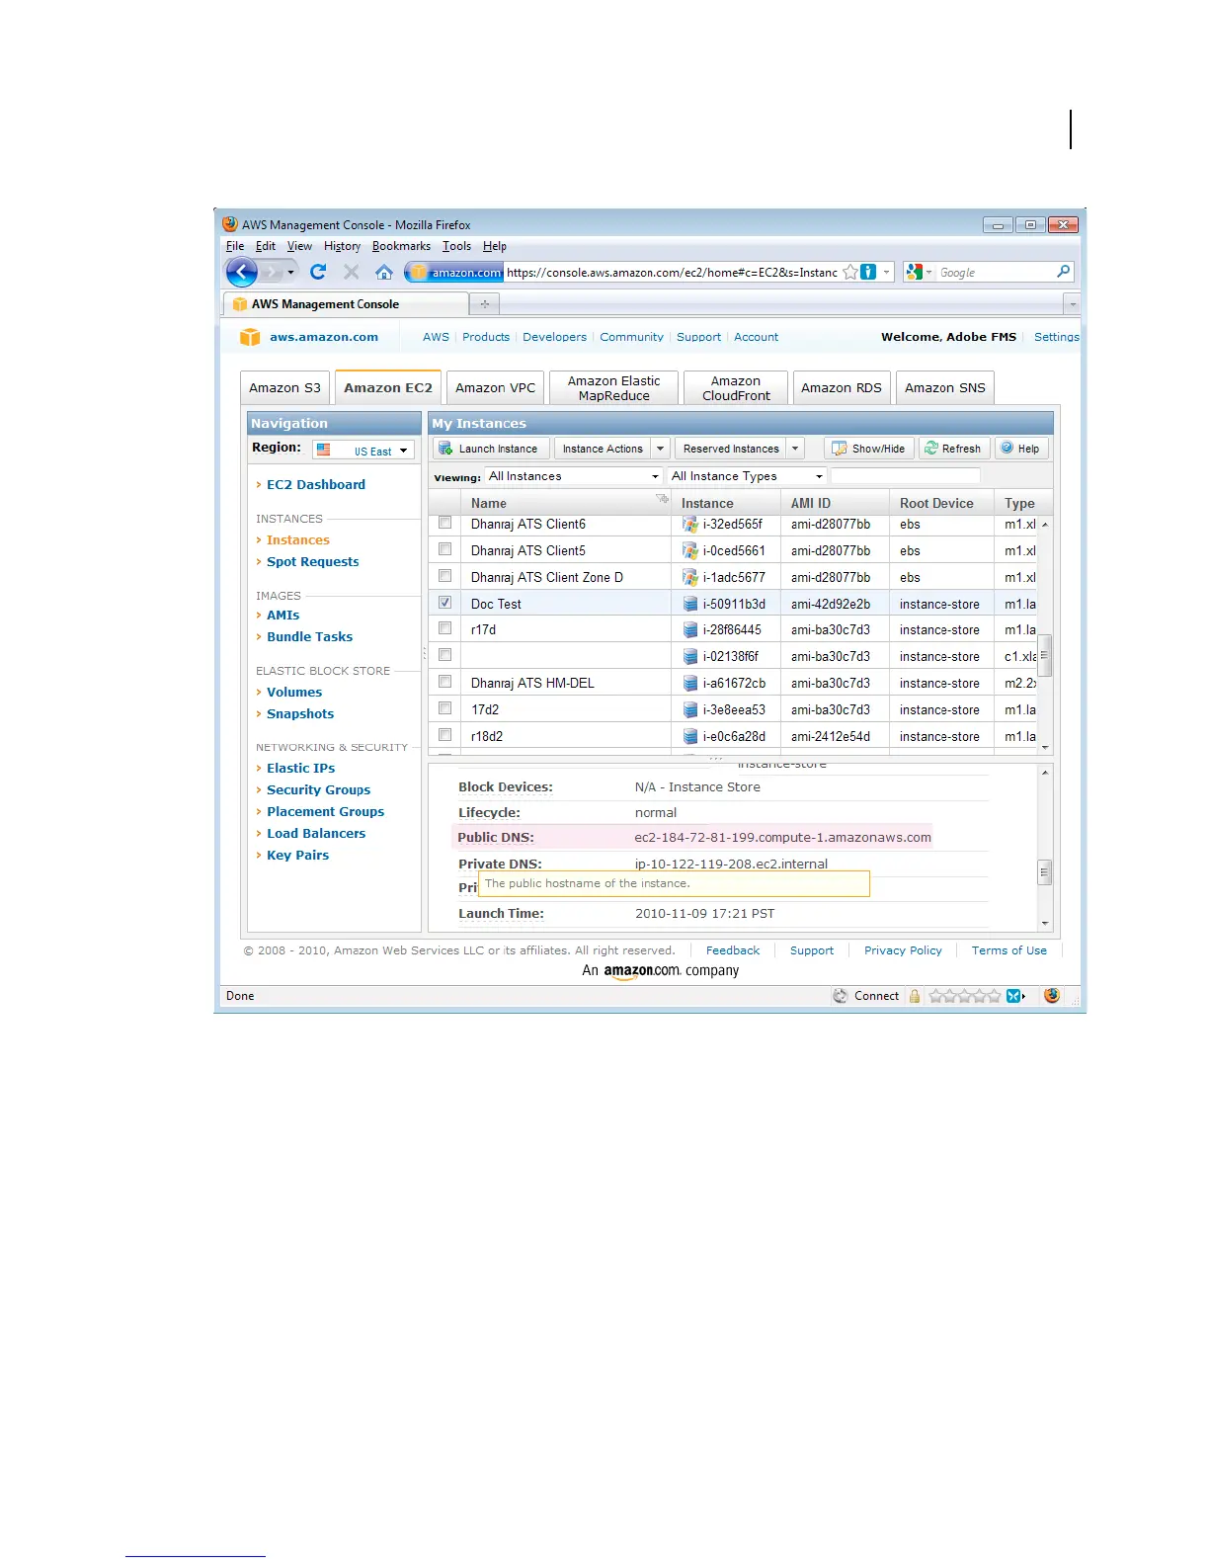Go home using the house icon
The height and width of the screenshot is (1565, 1209).
point(384,272)
